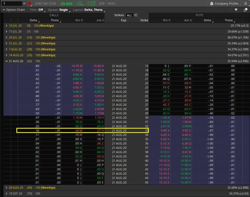This screenshot has width=250, height=197.
Task: Expand the 31 JUL 20 Weeklys expiration
Action: [6, 43]
